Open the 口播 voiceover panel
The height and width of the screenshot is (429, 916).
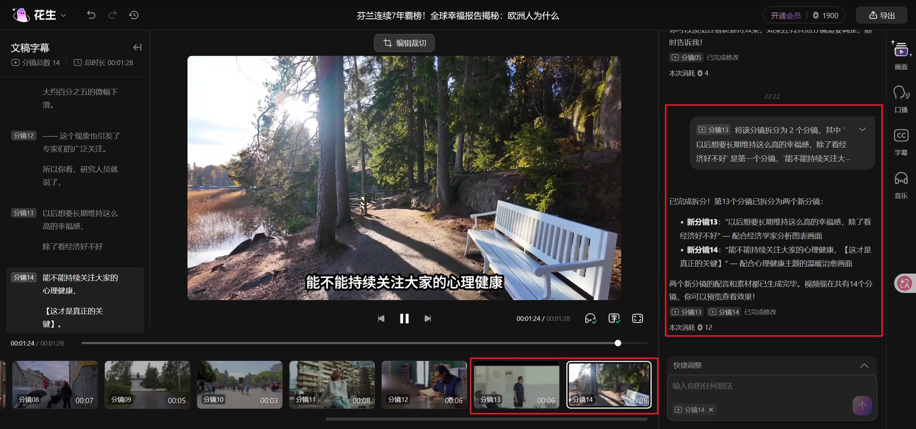(x=901, y=99)
